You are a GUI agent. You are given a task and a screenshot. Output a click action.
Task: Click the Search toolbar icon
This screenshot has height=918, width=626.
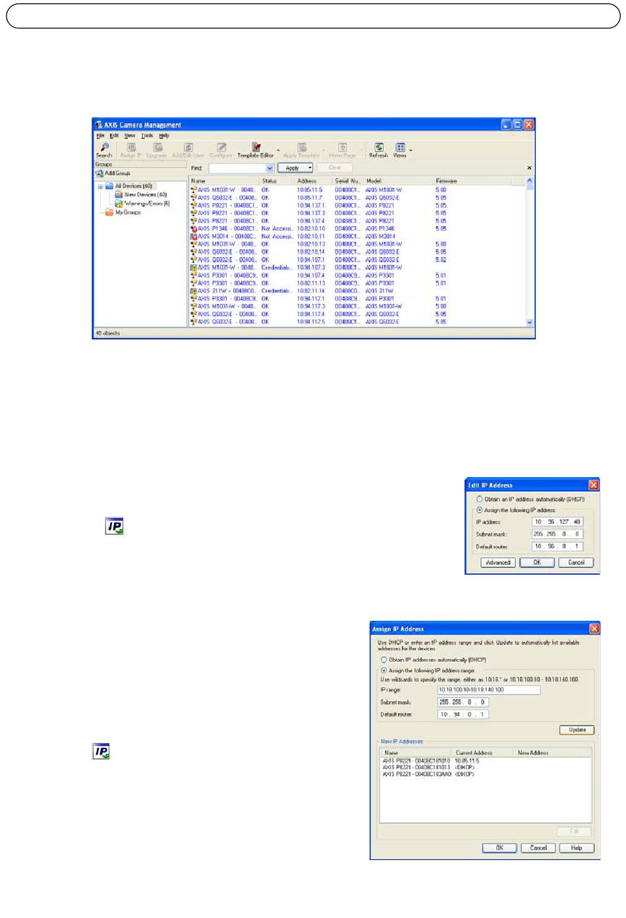pyautogui.click(x=104, y=148)
